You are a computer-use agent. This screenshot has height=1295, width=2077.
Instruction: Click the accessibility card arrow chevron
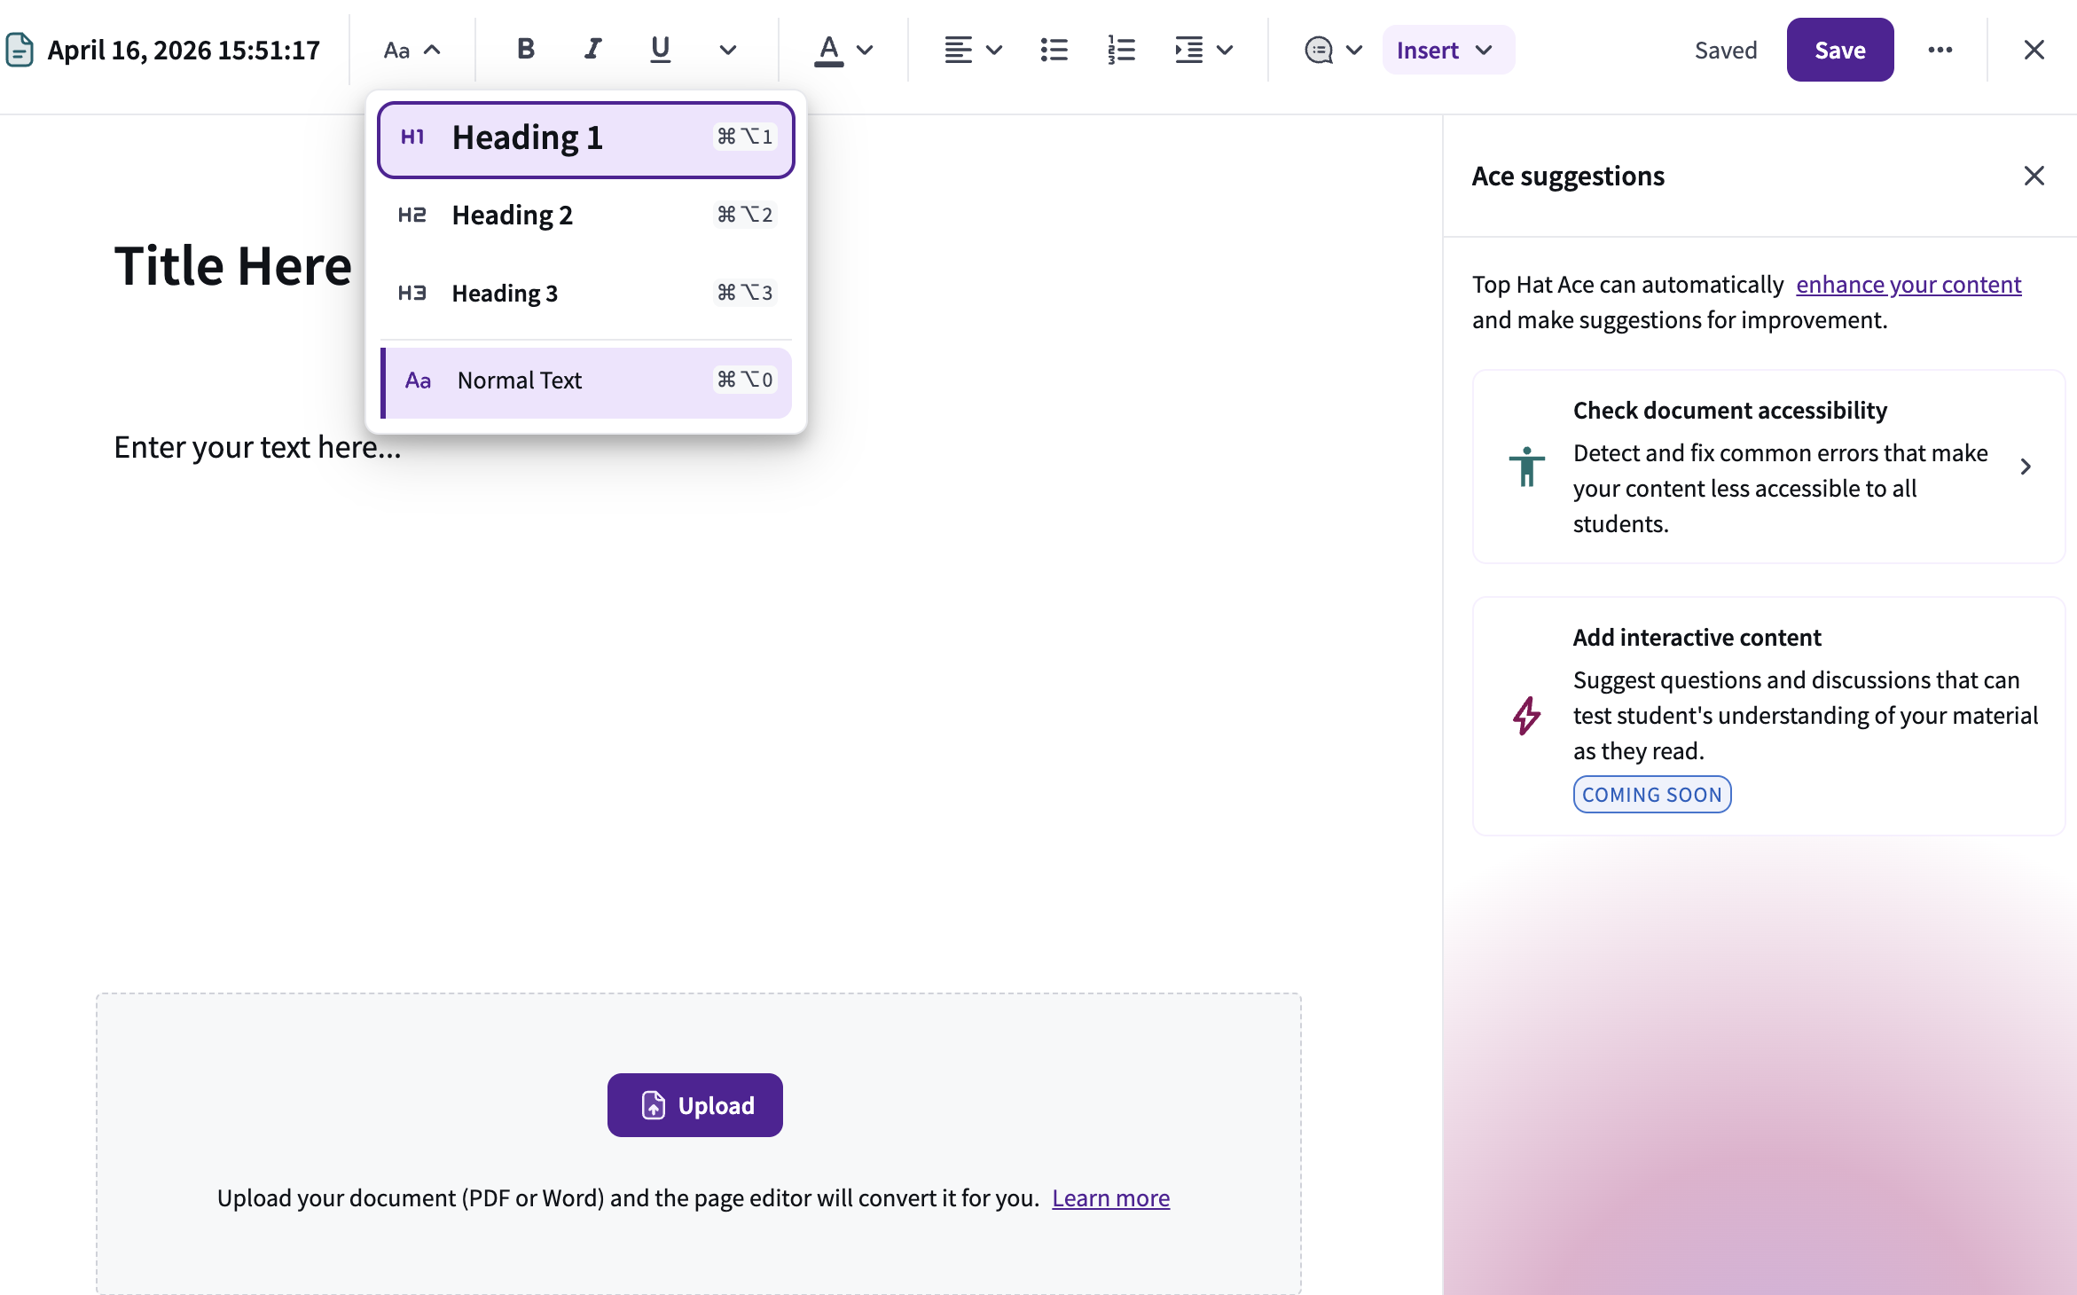click(2026, 467)
